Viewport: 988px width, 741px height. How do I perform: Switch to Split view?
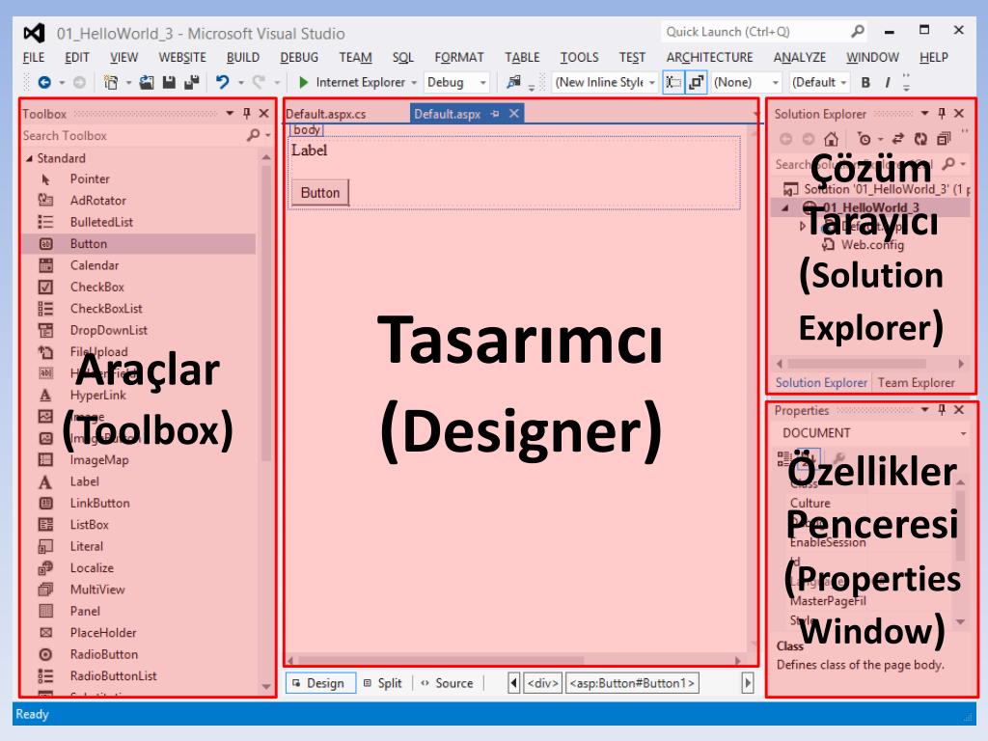coord(383,683)
